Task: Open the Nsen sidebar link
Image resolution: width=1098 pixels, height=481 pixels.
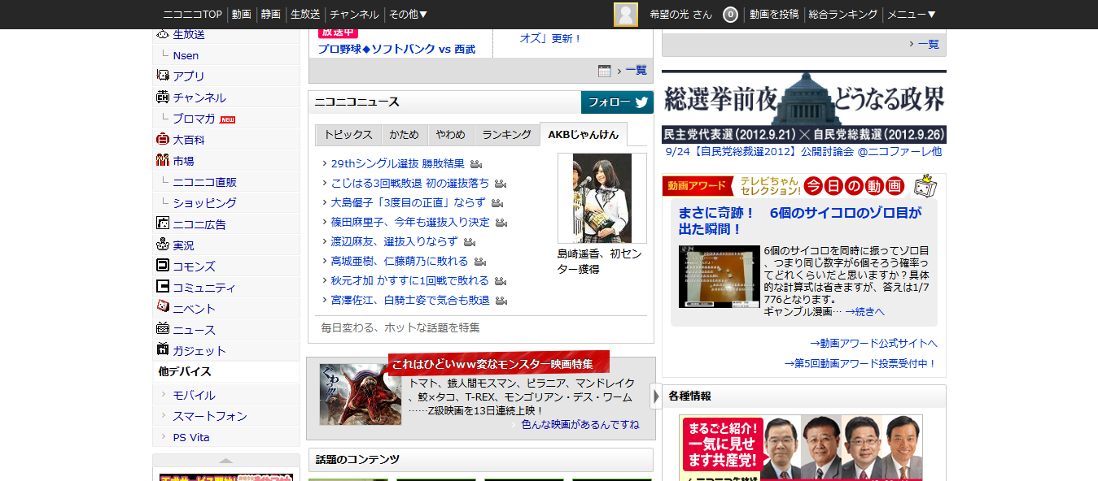Action: click(x=186, y=55)
